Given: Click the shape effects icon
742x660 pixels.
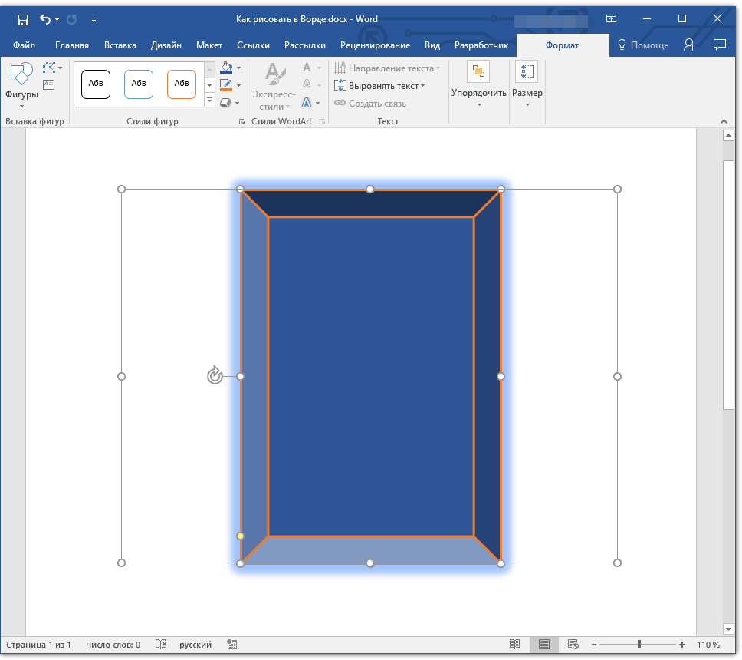Looking at the screenshot, I should [x=226, y=102].
